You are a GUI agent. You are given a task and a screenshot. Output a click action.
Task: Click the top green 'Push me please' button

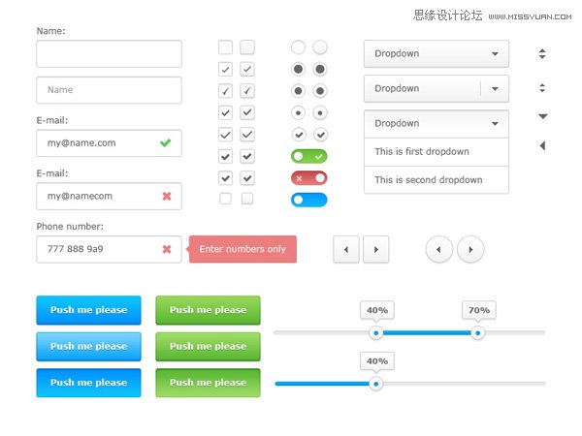point(208,310)
